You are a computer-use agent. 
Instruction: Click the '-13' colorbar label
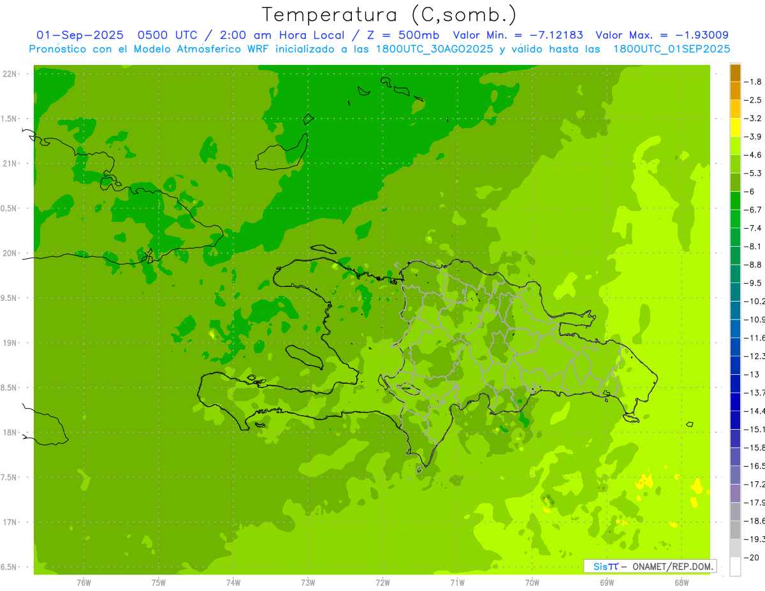tap(752, 374)
